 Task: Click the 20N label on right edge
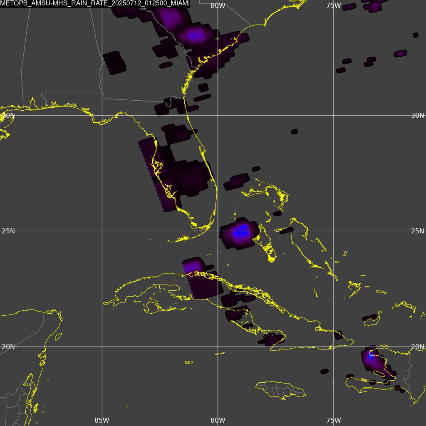(418, 347)
